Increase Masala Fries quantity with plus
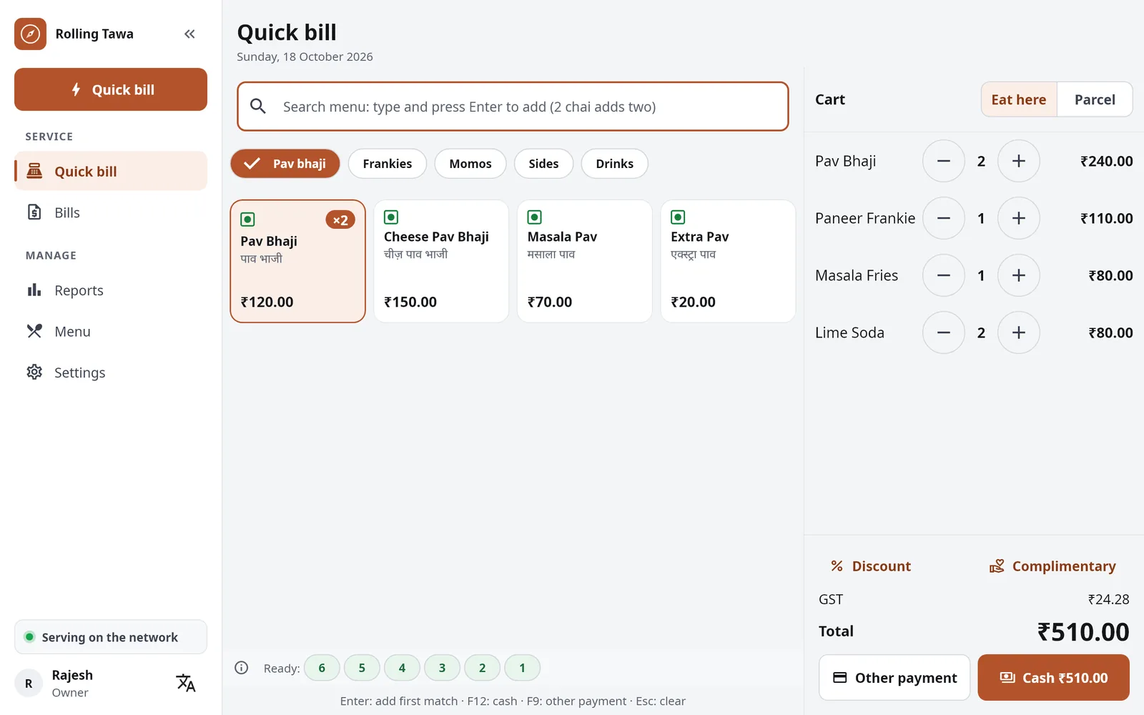Viewport: 1144px width, 715px height. click(x=1019, y=275)
